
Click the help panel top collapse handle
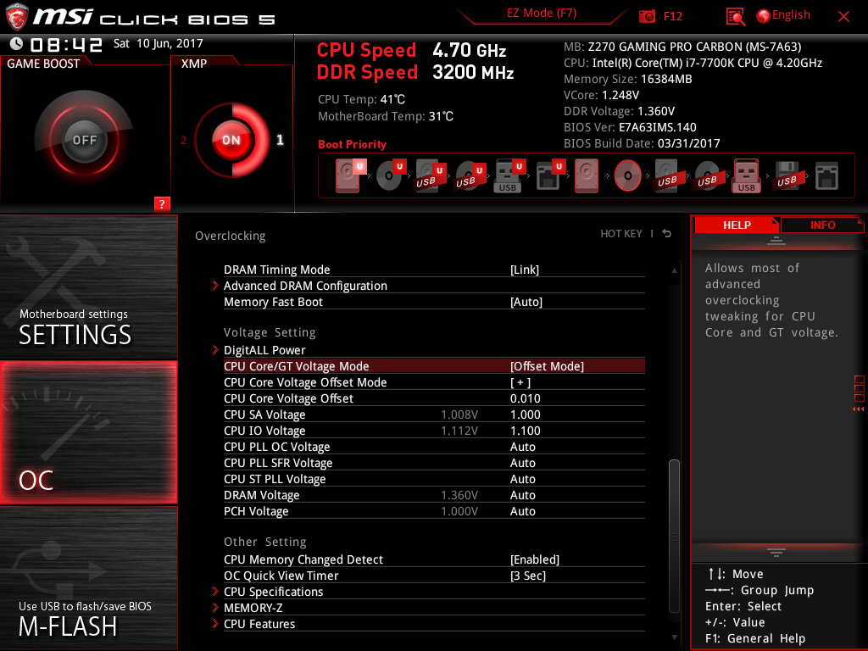(x=776, y=240)
